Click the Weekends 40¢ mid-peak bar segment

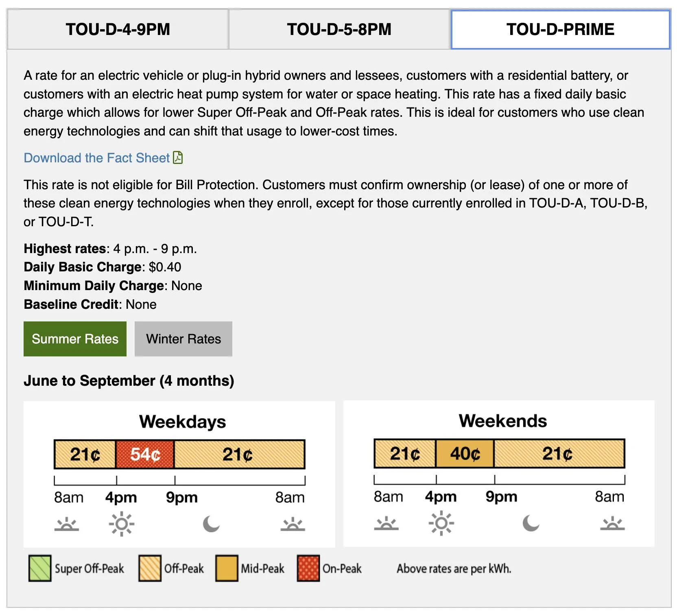pyautogui.click(x=465, y=454)
